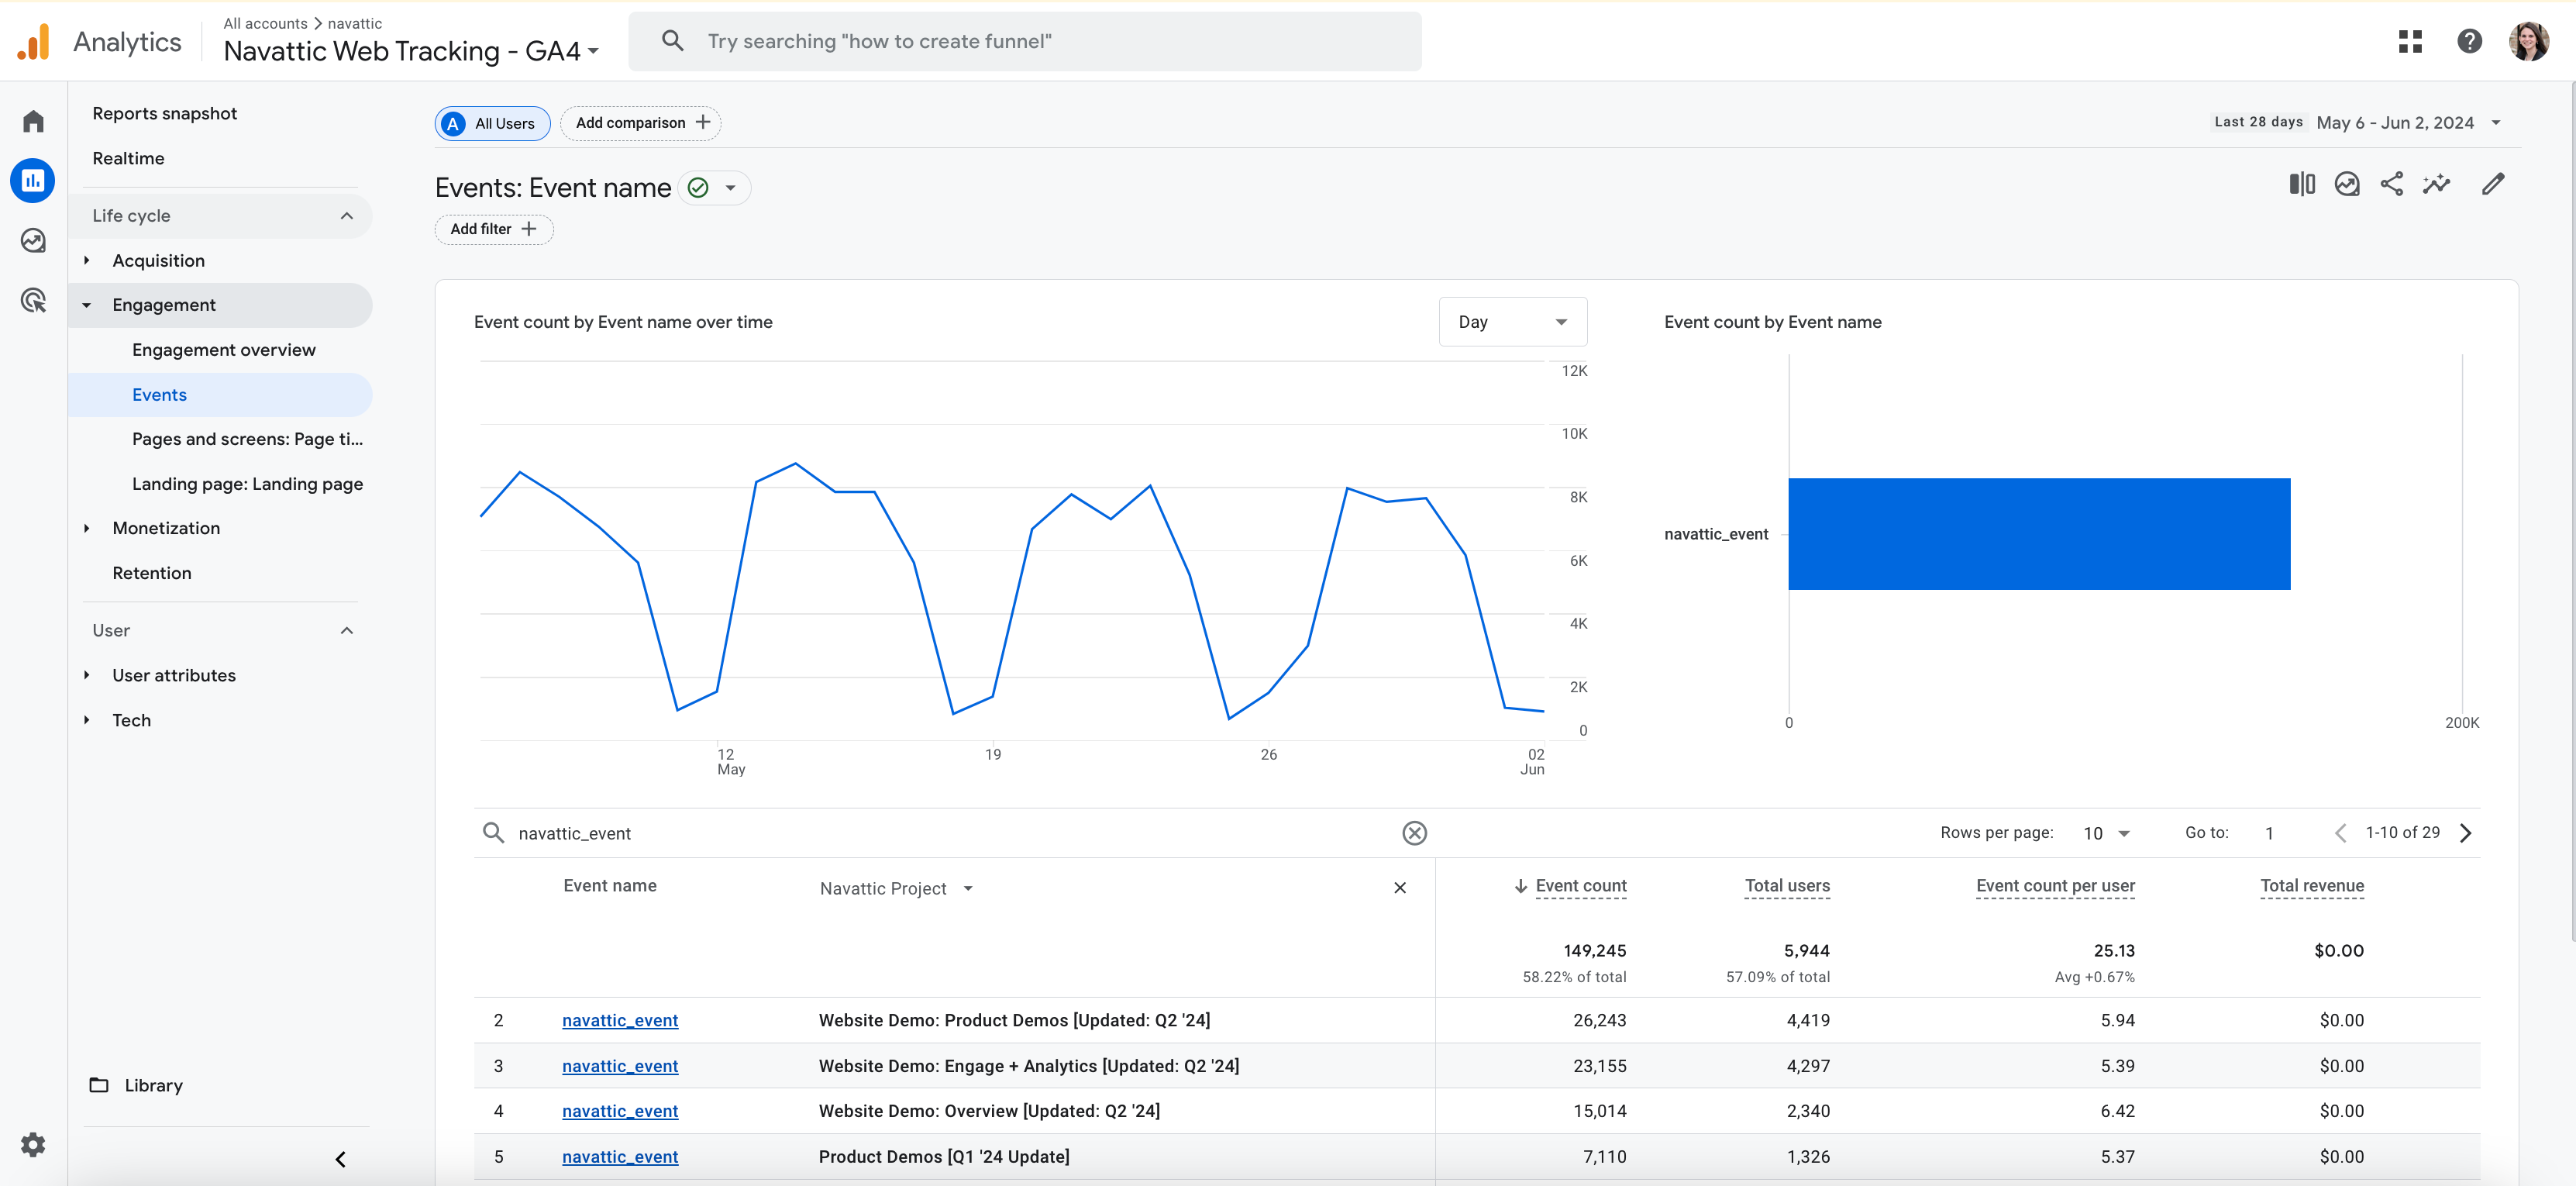This screenshot has height=1186, width=2576.
Task: Open the Navattic Project dimension dropdown
Action: pos(896,888)
